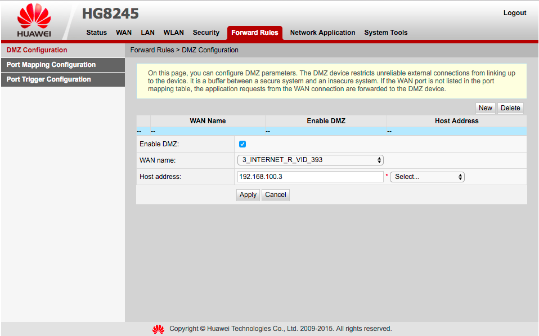Select the empty highlighted DMZ table row
Viewport: 539px width, 336px height.
click(331, 131)
